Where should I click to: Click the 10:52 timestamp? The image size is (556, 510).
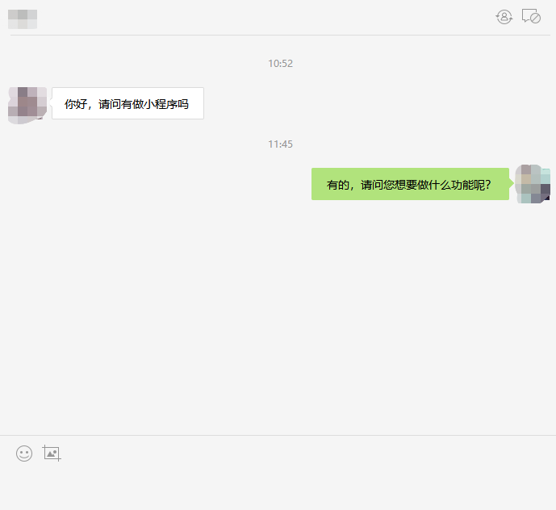(280, 64)
